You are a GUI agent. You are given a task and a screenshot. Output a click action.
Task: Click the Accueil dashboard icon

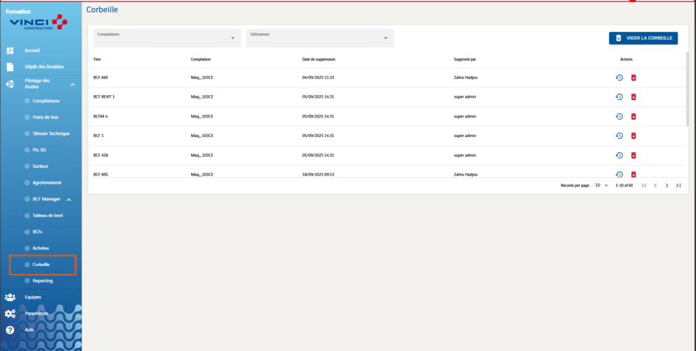coord(10,51)
